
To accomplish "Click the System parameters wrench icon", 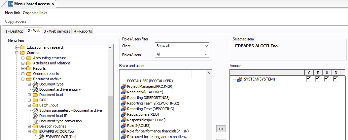I will click(x=35, y=110).
